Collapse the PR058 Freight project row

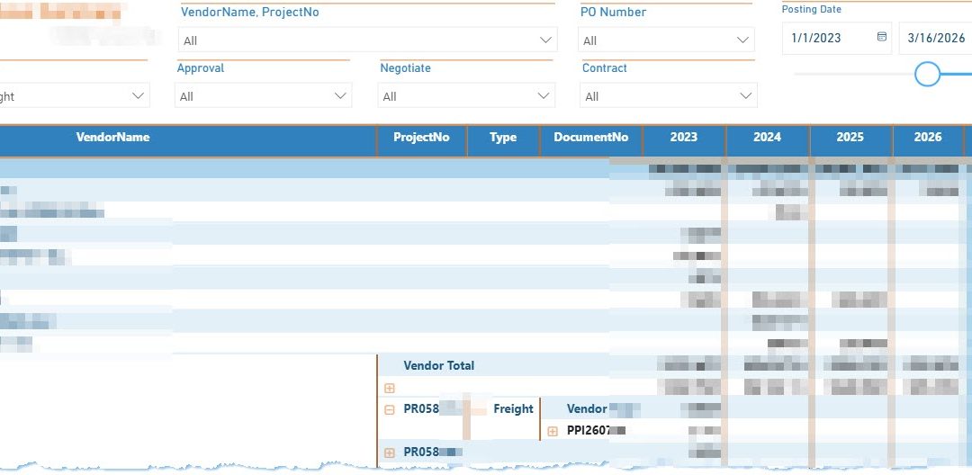pyautogui.click(x=390, y=409)
